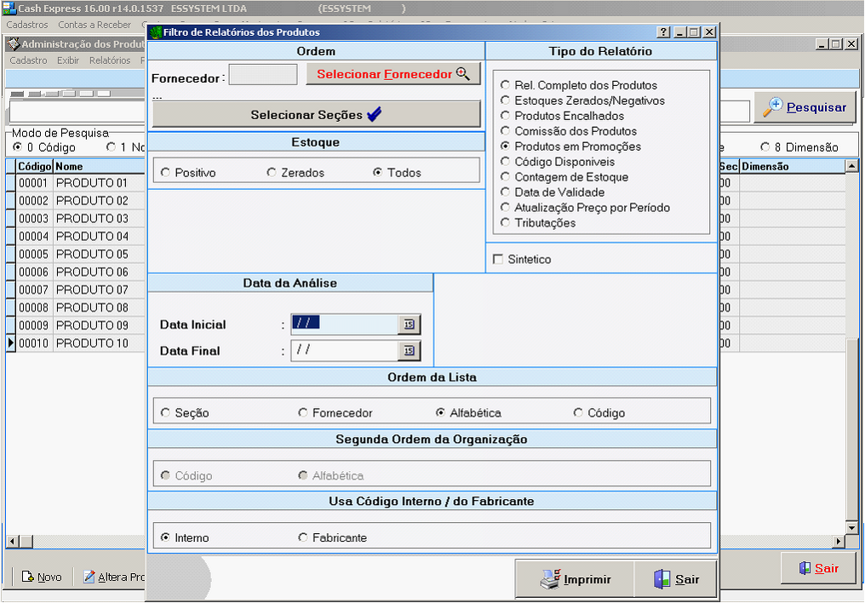This screenshot has height=603, width=865.
Task: Select Data de Validade report type
Action: click(506, 192)
